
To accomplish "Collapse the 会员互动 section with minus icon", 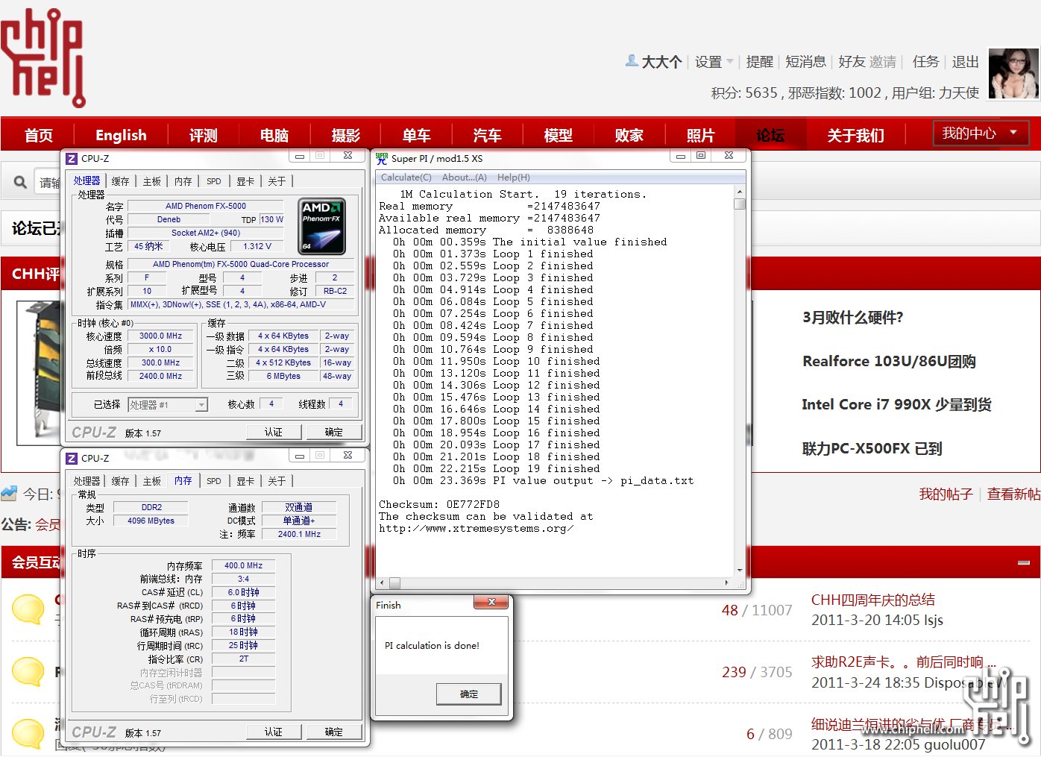I will (1024, 562).
